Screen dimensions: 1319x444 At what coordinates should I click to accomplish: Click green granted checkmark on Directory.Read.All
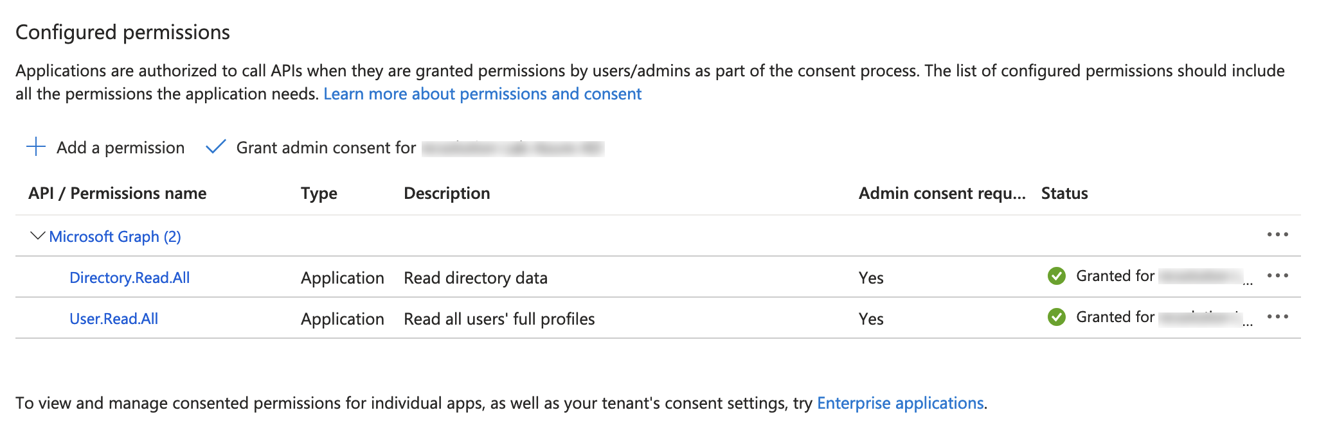click(1056, 276)
